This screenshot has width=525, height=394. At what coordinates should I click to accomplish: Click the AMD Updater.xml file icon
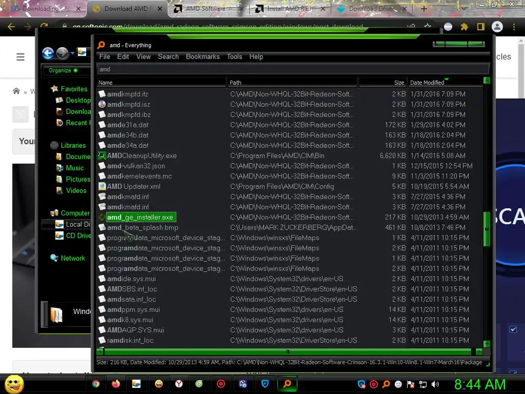click(102, 186)
